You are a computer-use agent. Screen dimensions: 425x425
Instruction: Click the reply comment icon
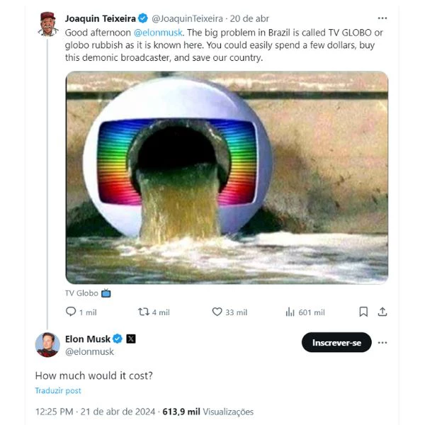click(x=71, y=312)
